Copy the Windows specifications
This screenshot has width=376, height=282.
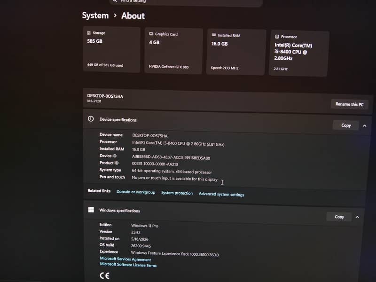pos(339,217)
